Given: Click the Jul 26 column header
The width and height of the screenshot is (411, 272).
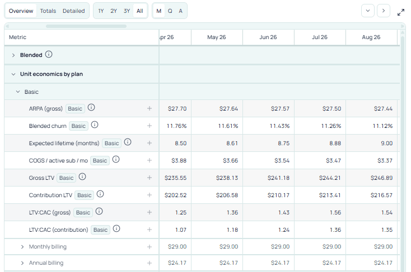Looking at the screenshot, I should click(320, 37).
